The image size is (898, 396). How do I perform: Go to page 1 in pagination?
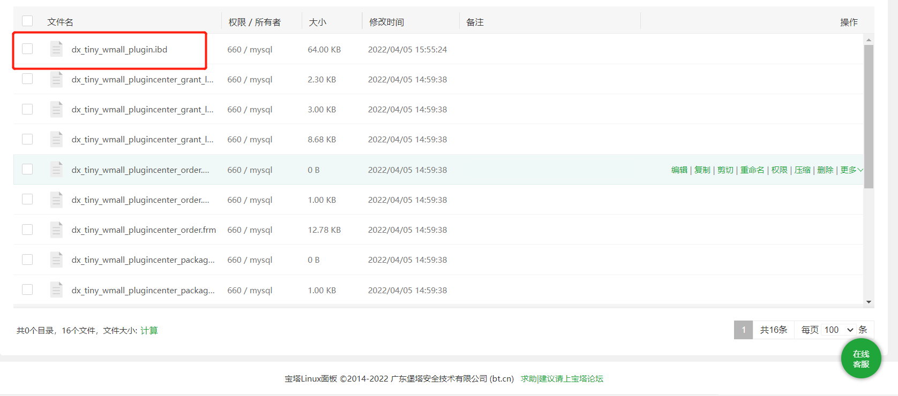coord(743,330)
